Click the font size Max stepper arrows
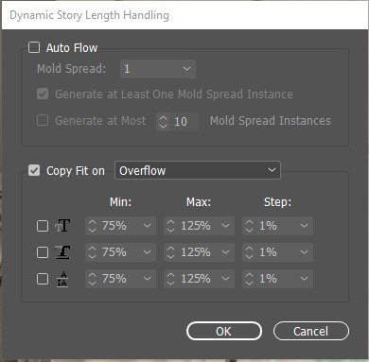 (170, 226)
